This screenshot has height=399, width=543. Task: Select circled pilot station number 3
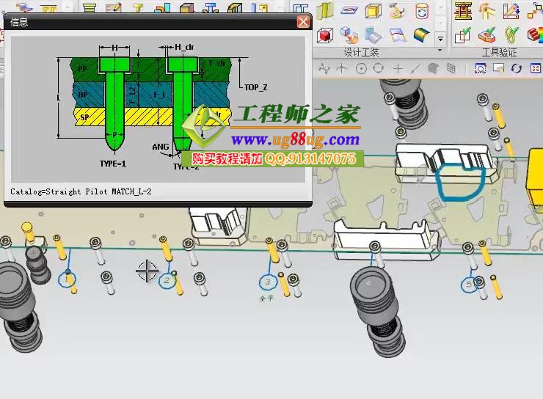coord(267,282)
